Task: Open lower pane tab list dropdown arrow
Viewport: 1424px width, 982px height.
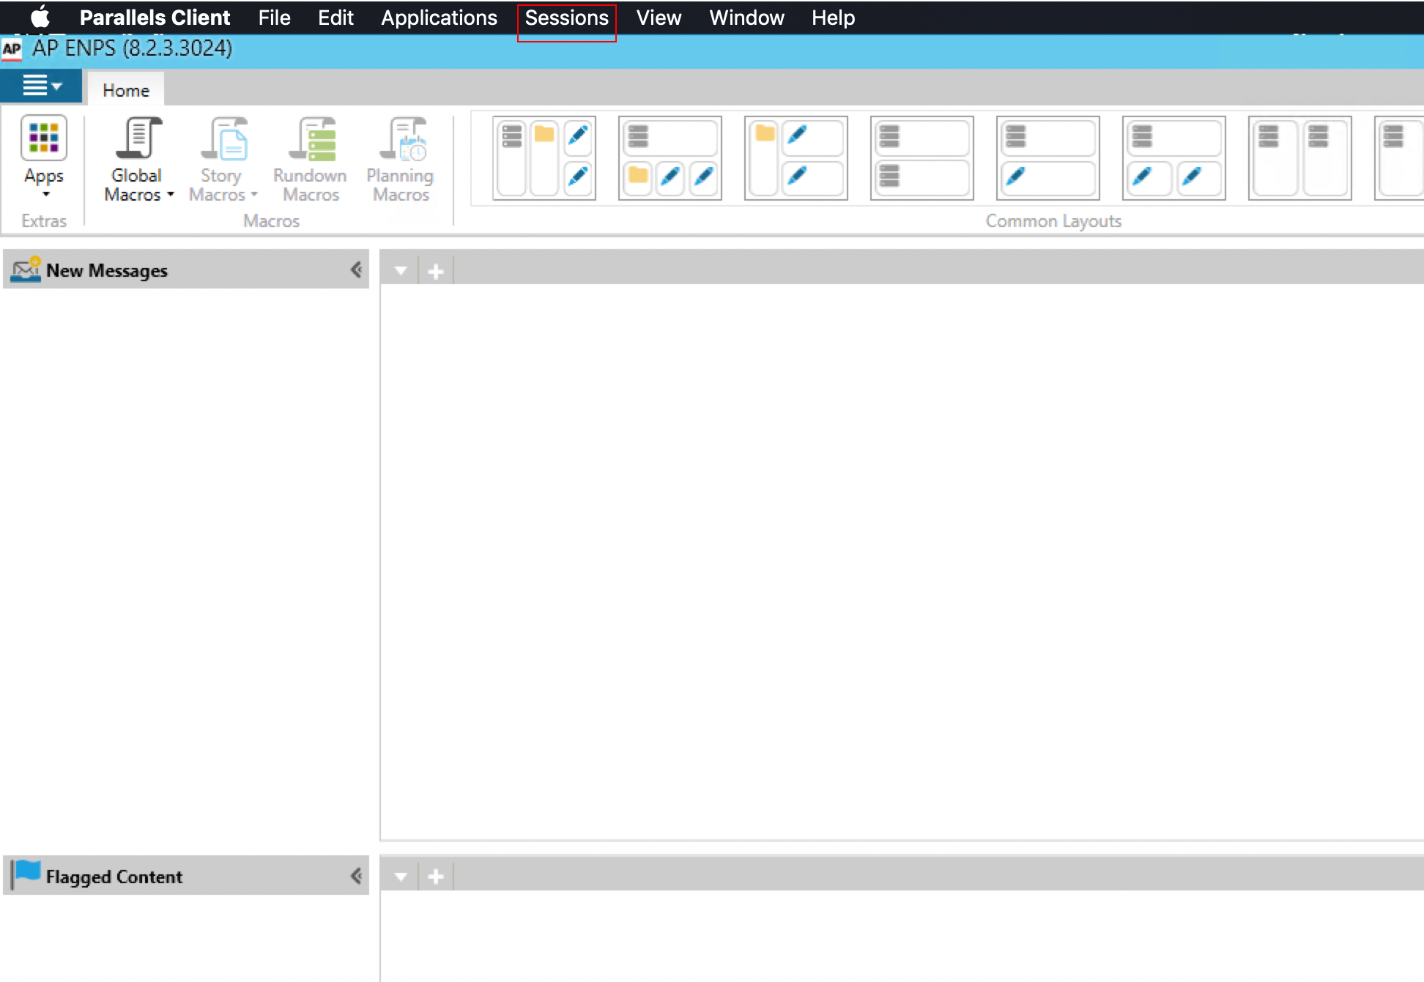Action: click(x=401, y=877)
